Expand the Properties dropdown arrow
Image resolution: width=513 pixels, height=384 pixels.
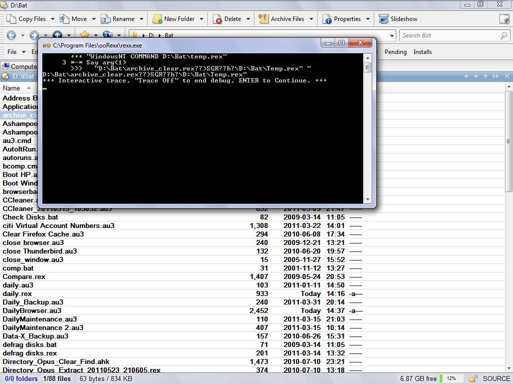pos(368,19)
